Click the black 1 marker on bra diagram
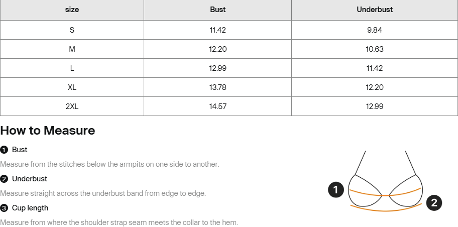This screenshot has height=227, width=458. pyautogui.click(x=336, y=190)
